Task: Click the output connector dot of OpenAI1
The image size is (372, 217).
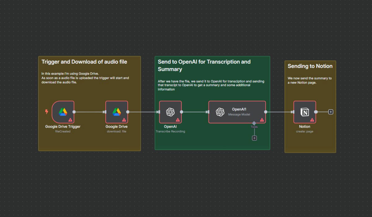Action: (266, 112)
